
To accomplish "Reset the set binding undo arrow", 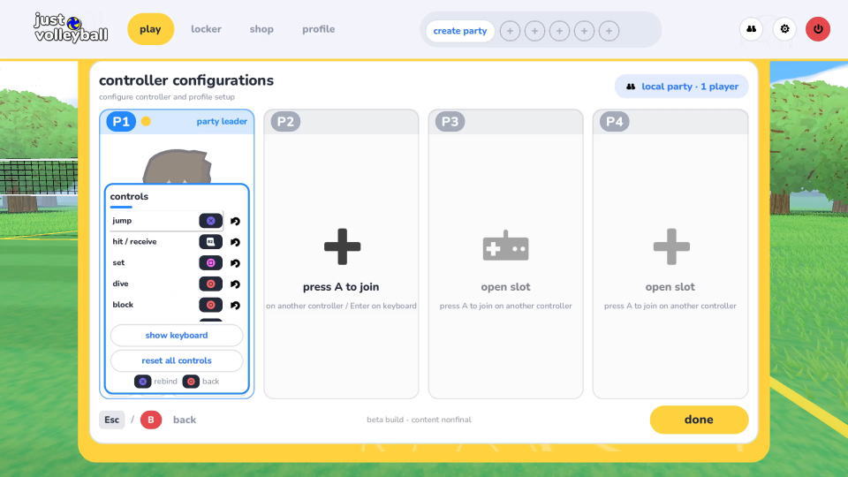I will coord(235,263).
